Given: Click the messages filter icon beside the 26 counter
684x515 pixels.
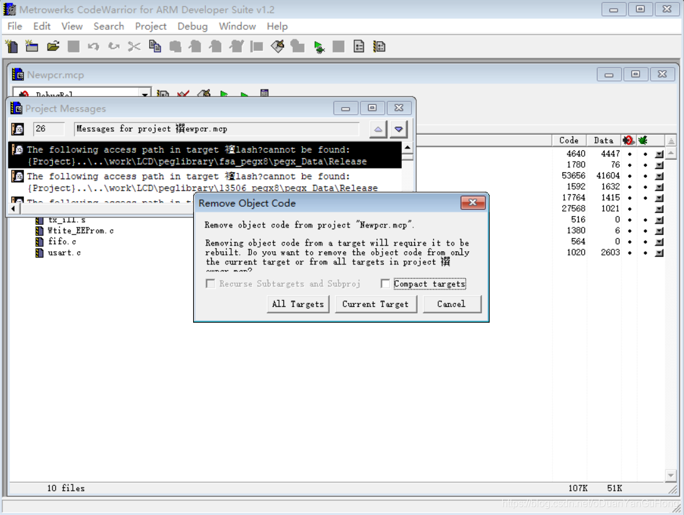Looking at the screenshot, I should [x=18, y=129].
